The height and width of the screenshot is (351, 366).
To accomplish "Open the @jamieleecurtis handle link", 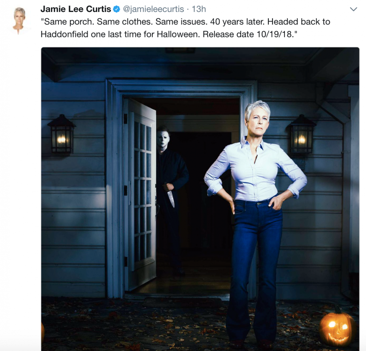I will pos(153,9).
